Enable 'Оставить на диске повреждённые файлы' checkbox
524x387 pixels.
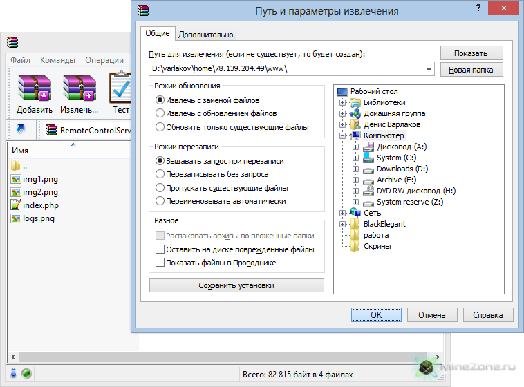point(160,249)
